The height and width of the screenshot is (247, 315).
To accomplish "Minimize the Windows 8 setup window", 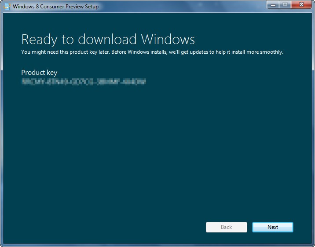I will (273, 5).
